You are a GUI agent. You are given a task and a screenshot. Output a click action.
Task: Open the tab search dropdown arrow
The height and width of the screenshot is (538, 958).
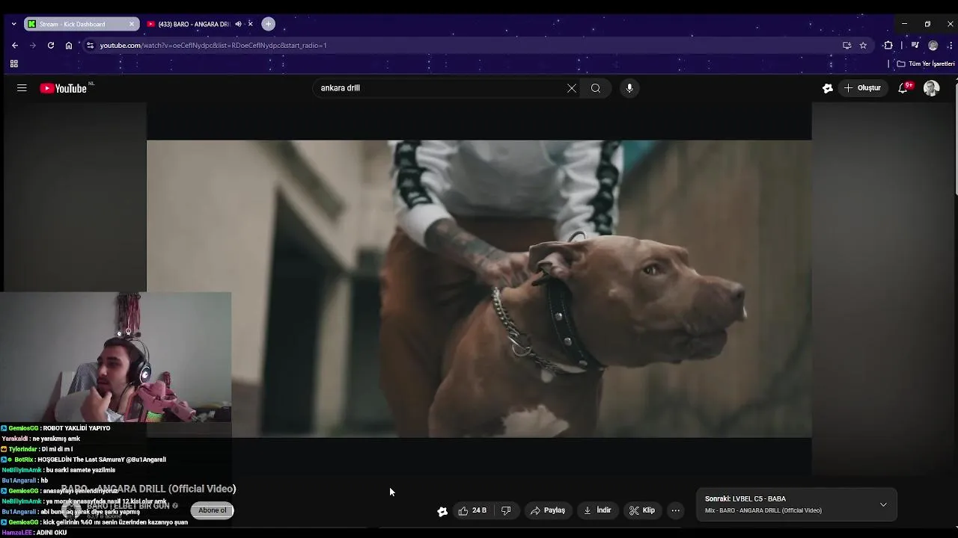[13, 24]
